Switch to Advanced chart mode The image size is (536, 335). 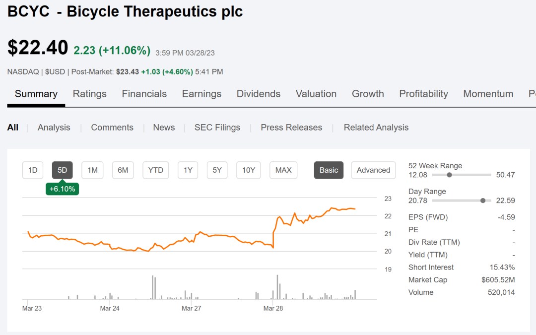[373, 170]
